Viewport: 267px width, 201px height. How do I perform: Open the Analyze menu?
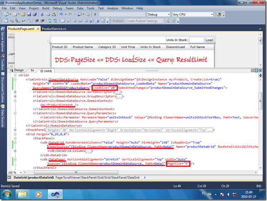[x=112, y=8]
